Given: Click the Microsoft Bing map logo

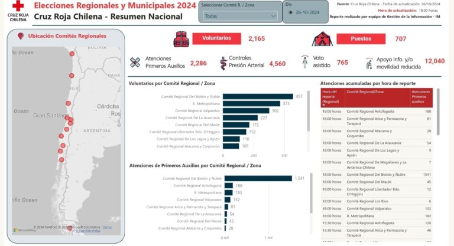Looking at the screenshot, I should (24, 230).
